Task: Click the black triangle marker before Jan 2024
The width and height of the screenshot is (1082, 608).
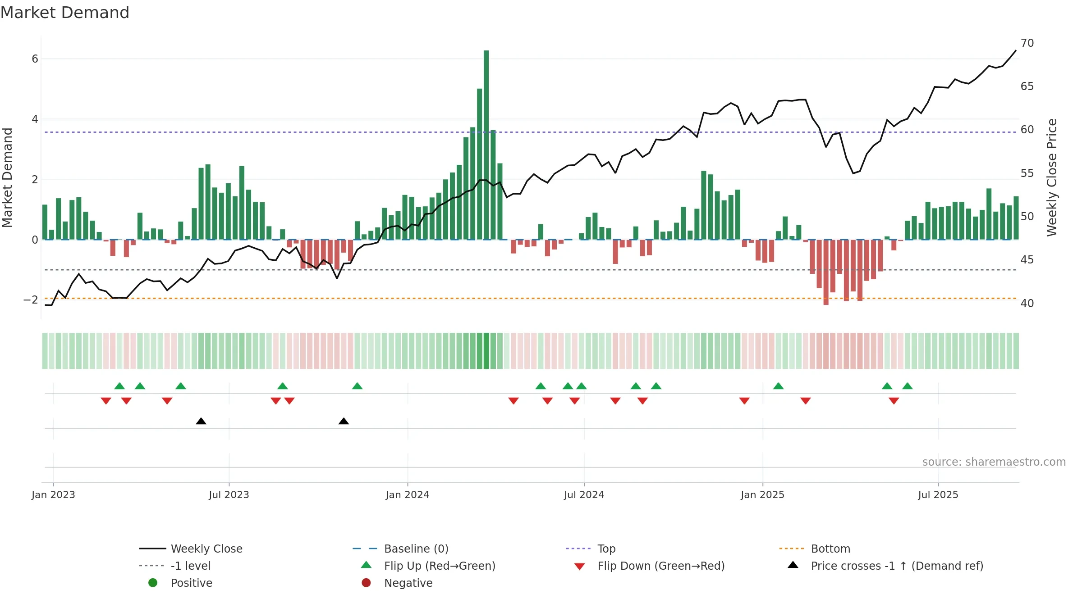Action: click(344, 421)
